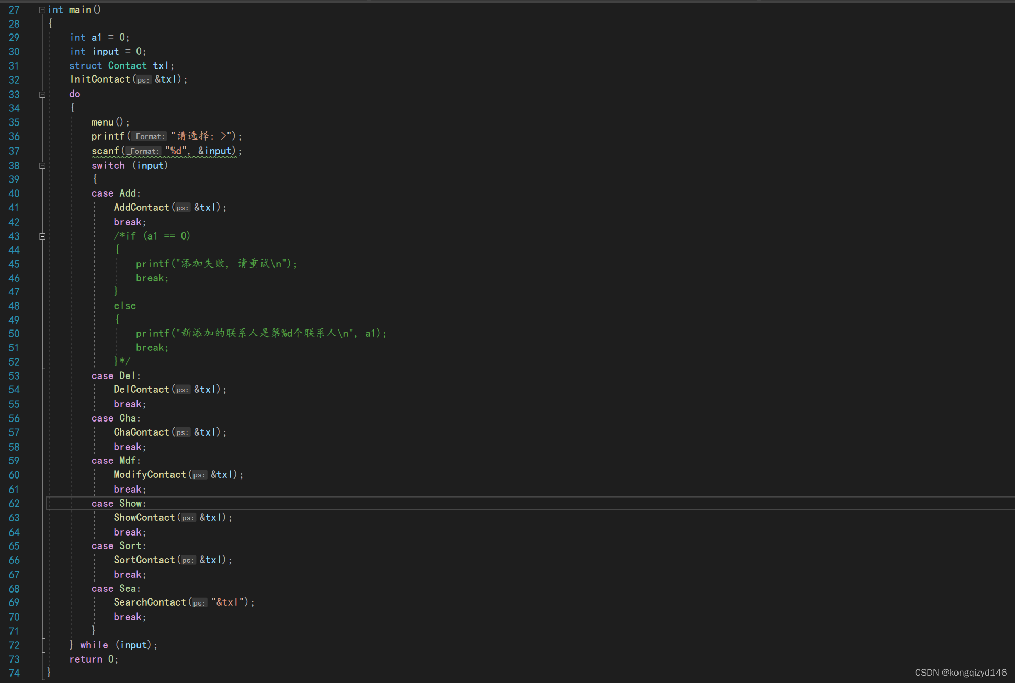
Task: Click the ShowContact function call
Action: [x=173, y=518]
